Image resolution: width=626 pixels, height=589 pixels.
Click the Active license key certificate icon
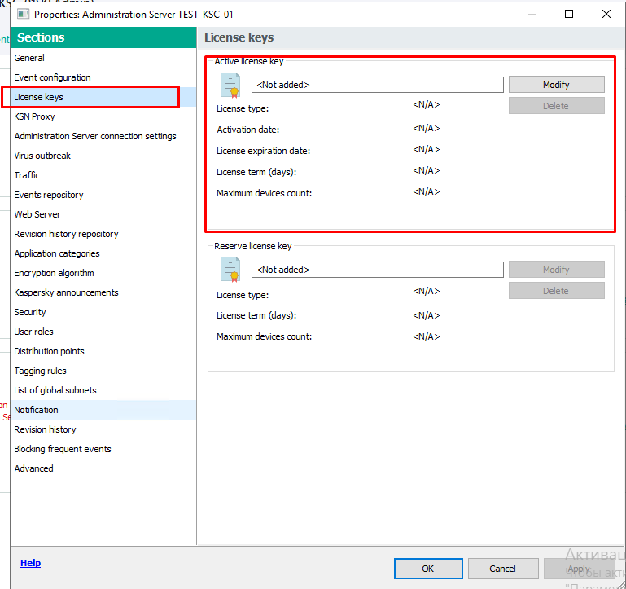230,85
